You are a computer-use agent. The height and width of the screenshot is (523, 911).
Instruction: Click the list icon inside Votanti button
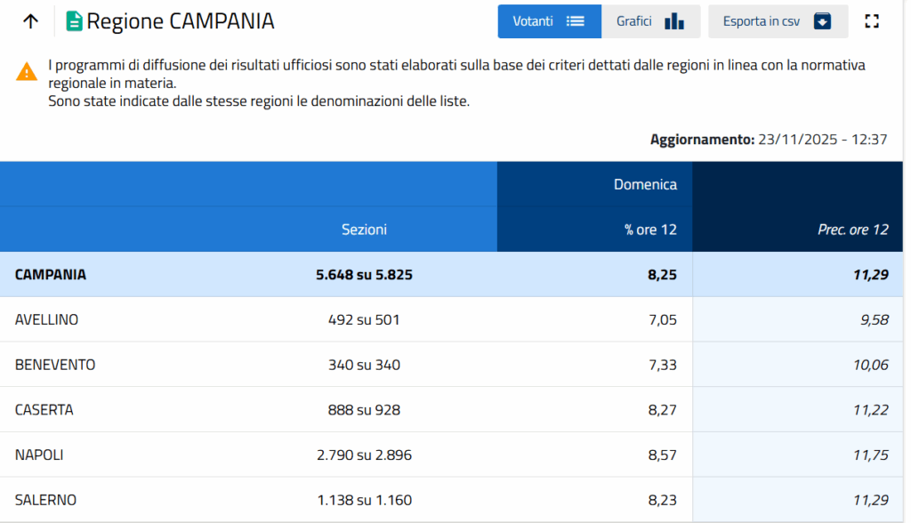click(x=576, y=21)
